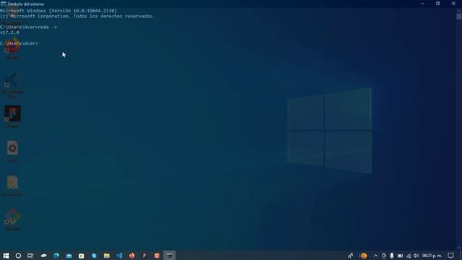Viewport: 462px width, 260px height.
Task: Minimize the Símbolo del sistema window
Action: [422, 4]
